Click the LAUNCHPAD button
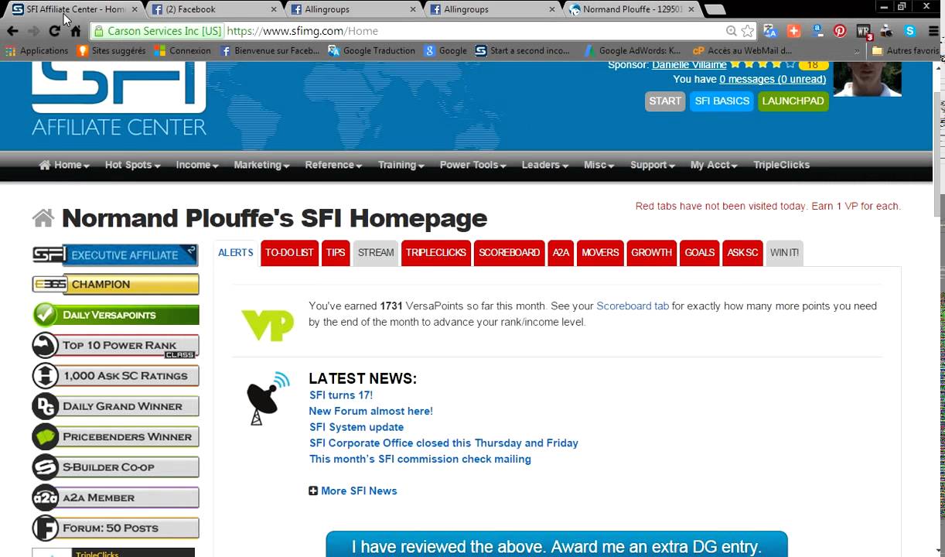The width and height of the screenshot is (945, 557). coord(793,101)
